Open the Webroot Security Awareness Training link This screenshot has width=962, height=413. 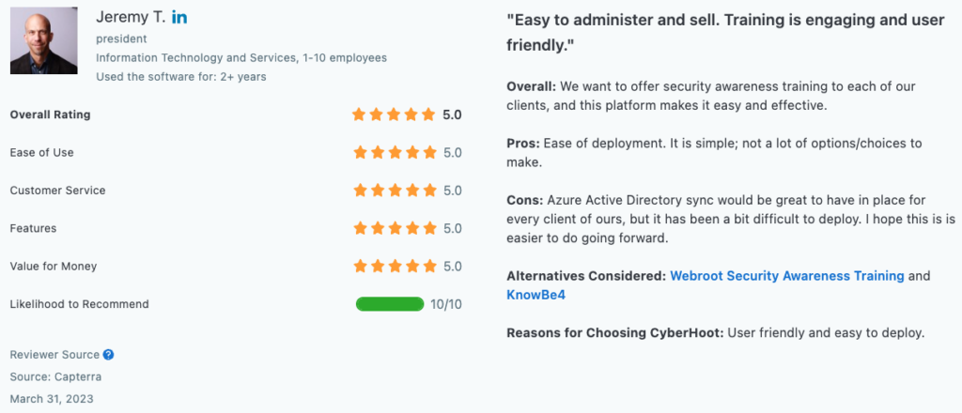pos(787,276)
